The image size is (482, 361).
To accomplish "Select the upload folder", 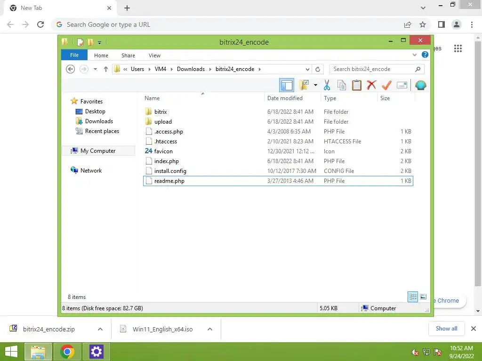I will [278, 122].
